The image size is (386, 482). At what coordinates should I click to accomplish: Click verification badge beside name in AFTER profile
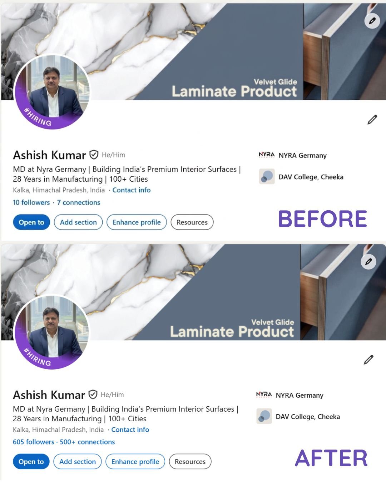(x=93, y=394)
